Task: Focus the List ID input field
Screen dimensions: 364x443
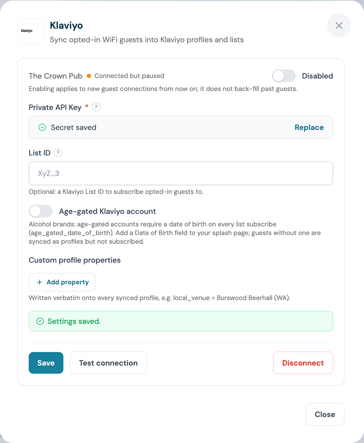Action: (181, 173)
